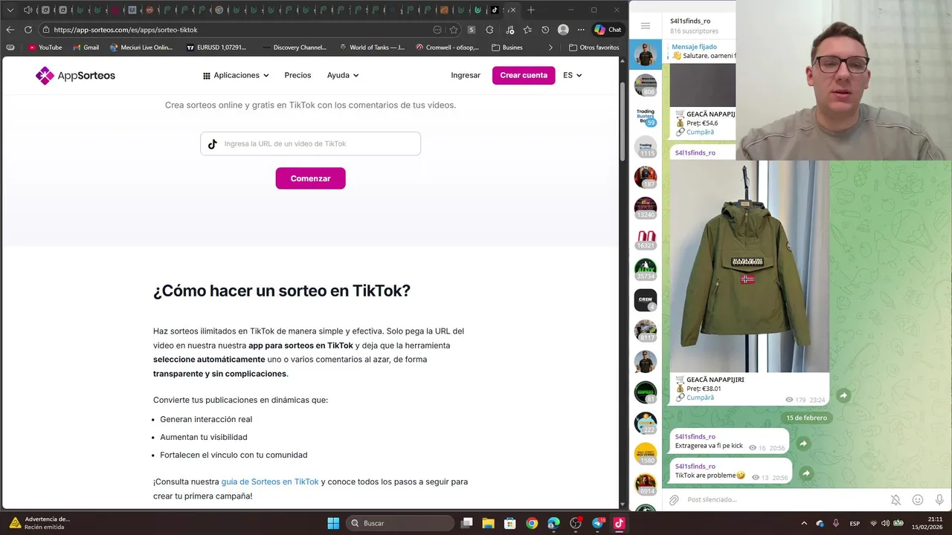Open the Telegram chat with 806 badge
This screenshot has height=535, width=952.
[646, 85]
